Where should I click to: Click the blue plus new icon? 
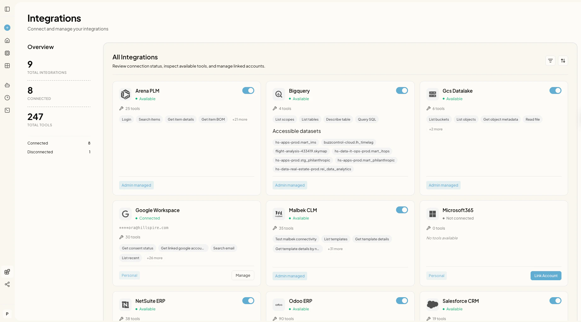tap(7, 28)
